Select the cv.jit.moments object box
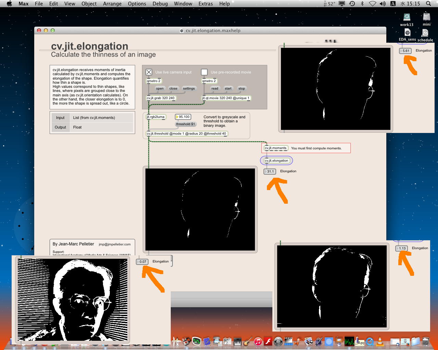438x350 pixels. [x=275, y=148]
